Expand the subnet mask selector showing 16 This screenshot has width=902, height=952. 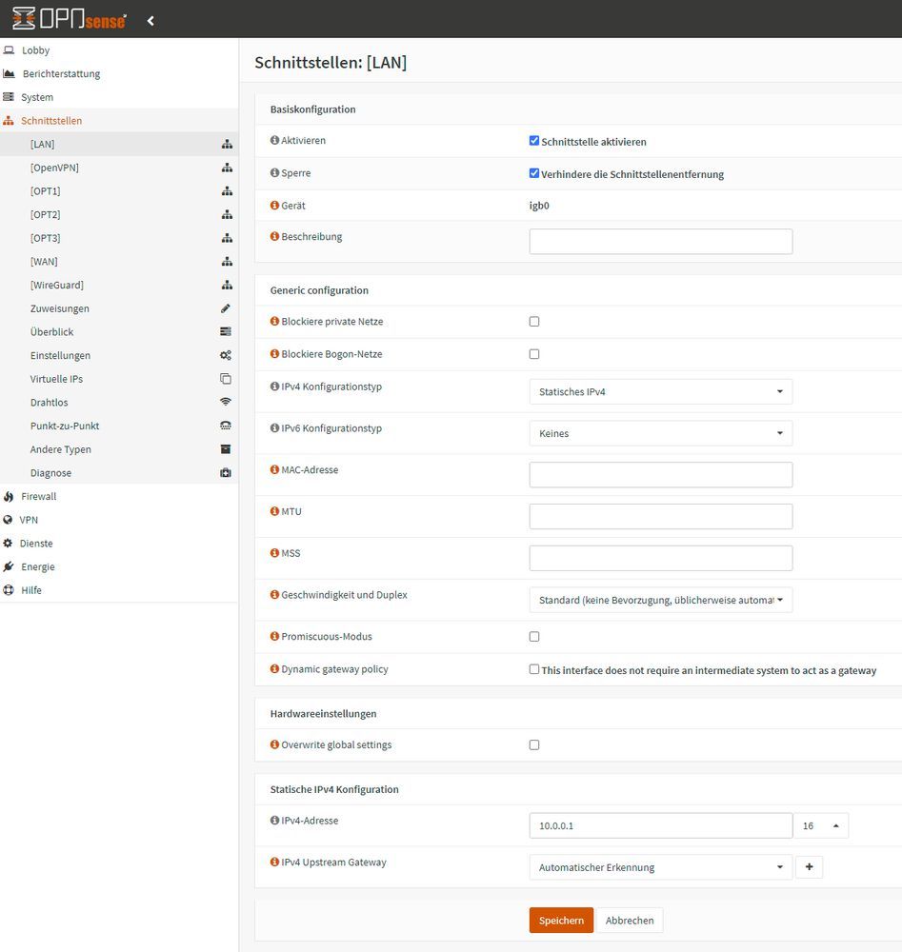point(821,825)
